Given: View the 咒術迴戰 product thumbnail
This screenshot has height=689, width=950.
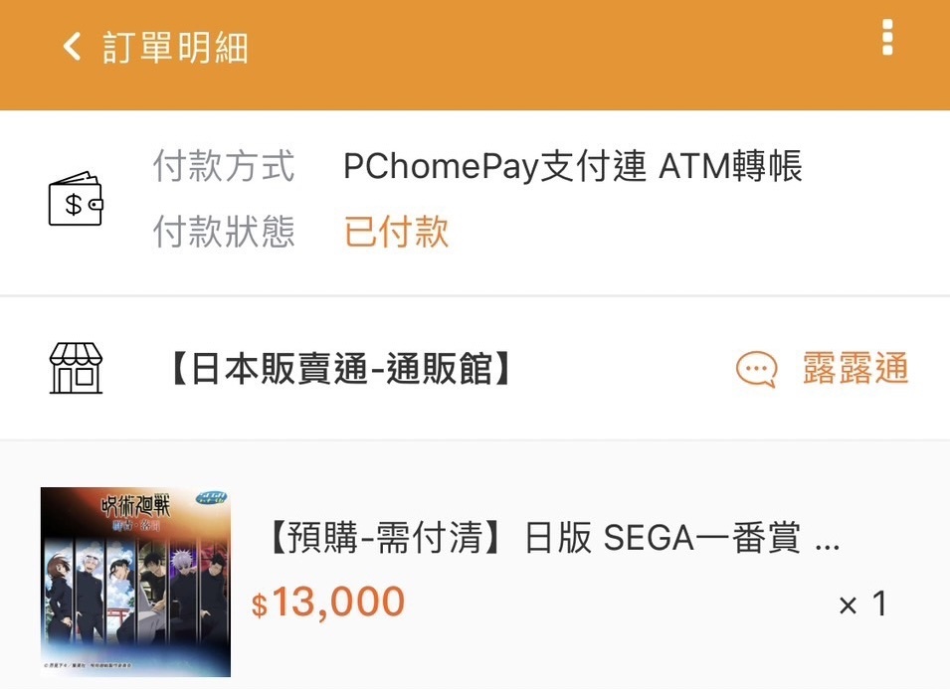Looking at the screenshot, I should [135, 582].
